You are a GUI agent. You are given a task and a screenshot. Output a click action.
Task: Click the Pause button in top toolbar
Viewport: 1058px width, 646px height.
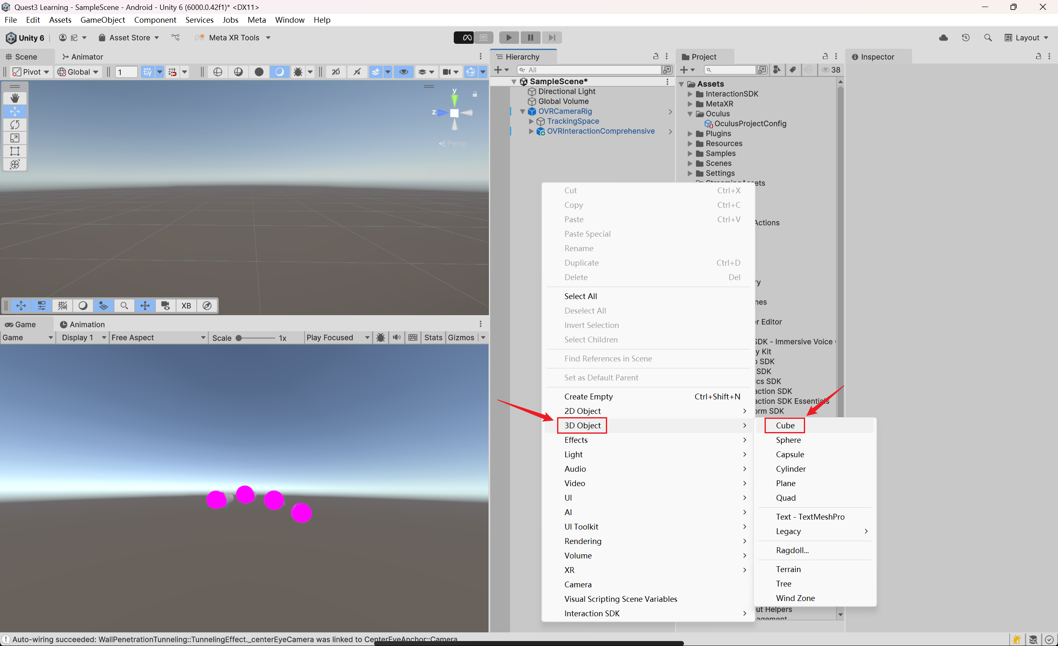530,38
